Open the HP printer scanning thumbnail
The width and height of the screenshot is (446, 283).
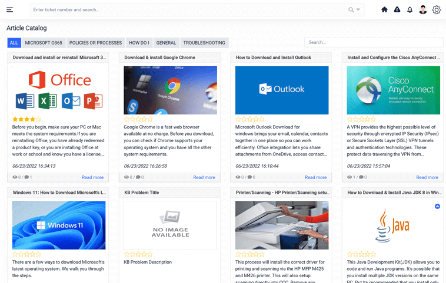282,225
